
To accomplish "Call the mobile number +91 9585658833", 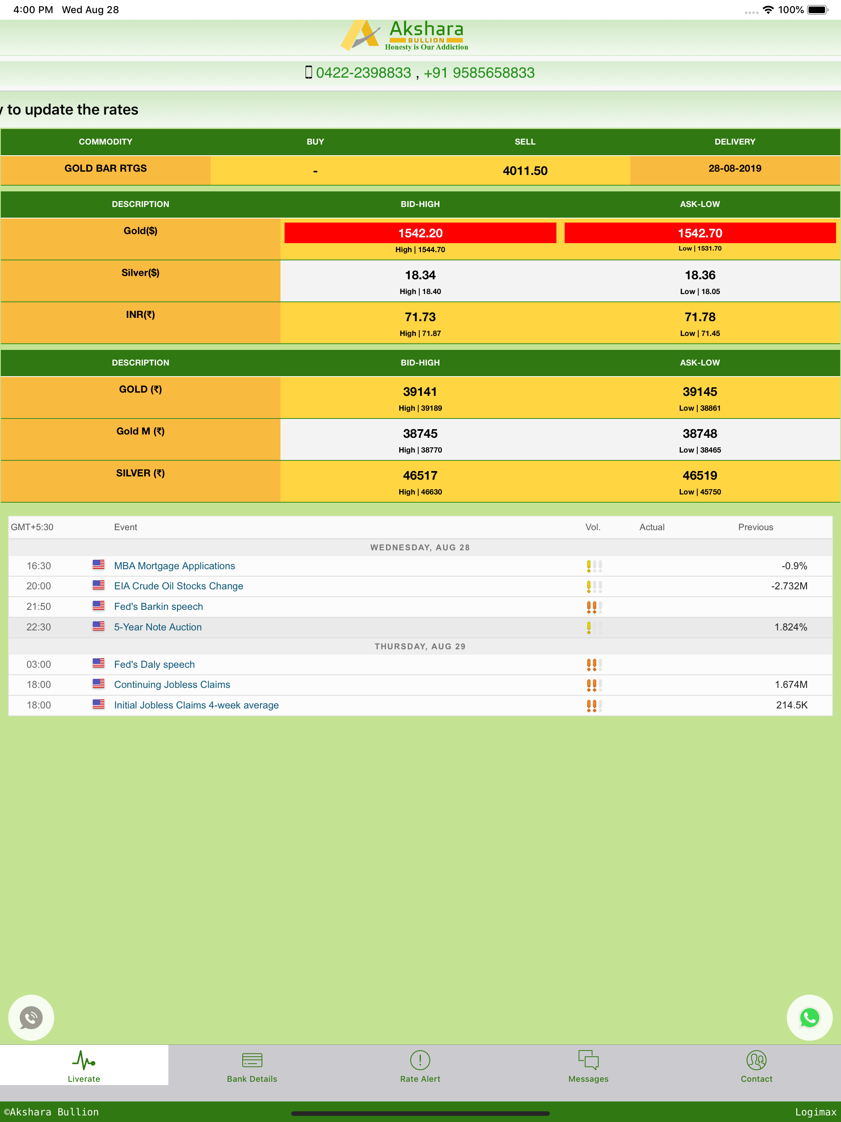I will coord(479,73).
